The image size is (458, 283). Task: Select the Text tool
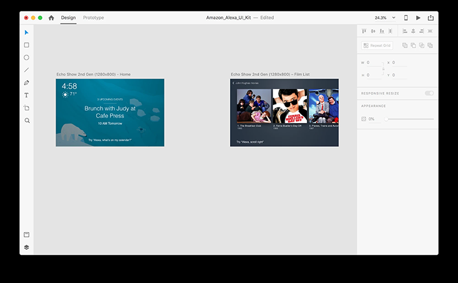pos(26,95)
